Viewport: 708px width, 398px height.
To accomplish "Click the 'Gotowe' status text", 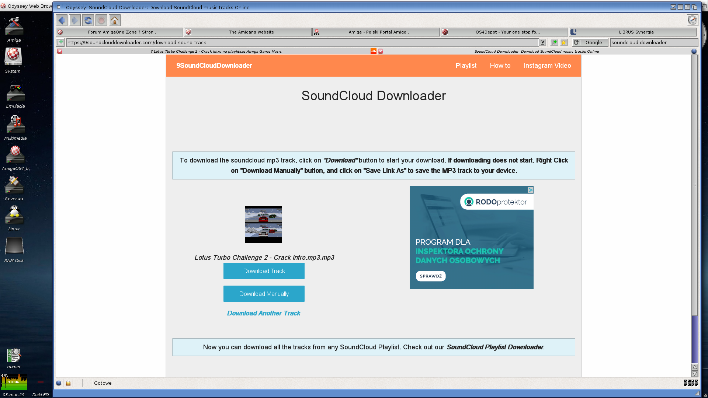I will 103,383.
